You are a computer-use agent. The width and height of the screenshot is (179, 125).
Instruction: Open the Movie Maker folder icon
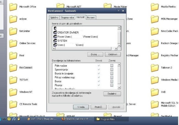point(107,6)
